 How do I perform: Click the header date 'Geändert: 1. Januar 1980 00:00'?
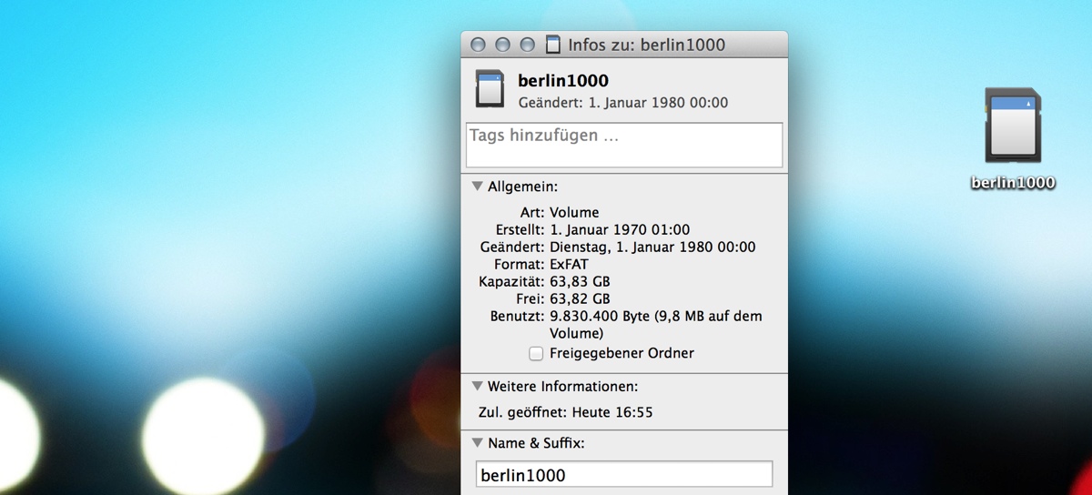[x=623, y=103]
